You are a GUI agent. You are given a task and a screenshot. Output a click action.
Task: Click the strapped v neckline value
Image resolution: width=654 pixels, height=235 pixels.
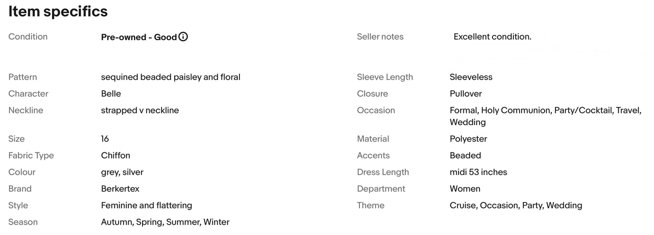pyautogui.click(x=140, y=110)
